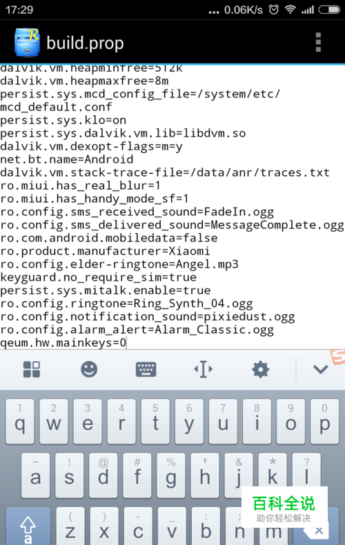The height and width of the screenshot is (545, 345).
Task: Tap the p key
Action: (x=324, y=422)
